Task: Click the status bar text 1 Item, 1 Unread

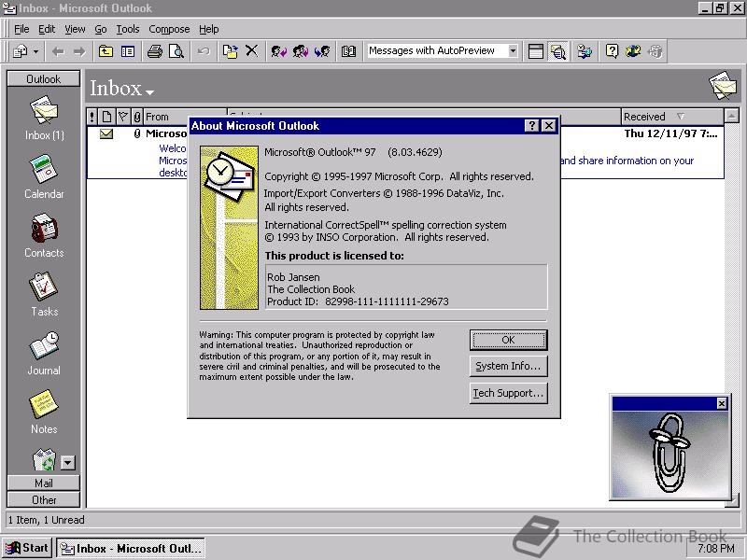Action: pos(47,520)
